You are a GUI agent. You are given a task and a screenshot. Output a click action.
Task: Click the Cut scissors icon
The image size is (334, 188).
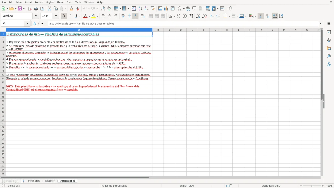pyautogui.click(x=50, y=9)
